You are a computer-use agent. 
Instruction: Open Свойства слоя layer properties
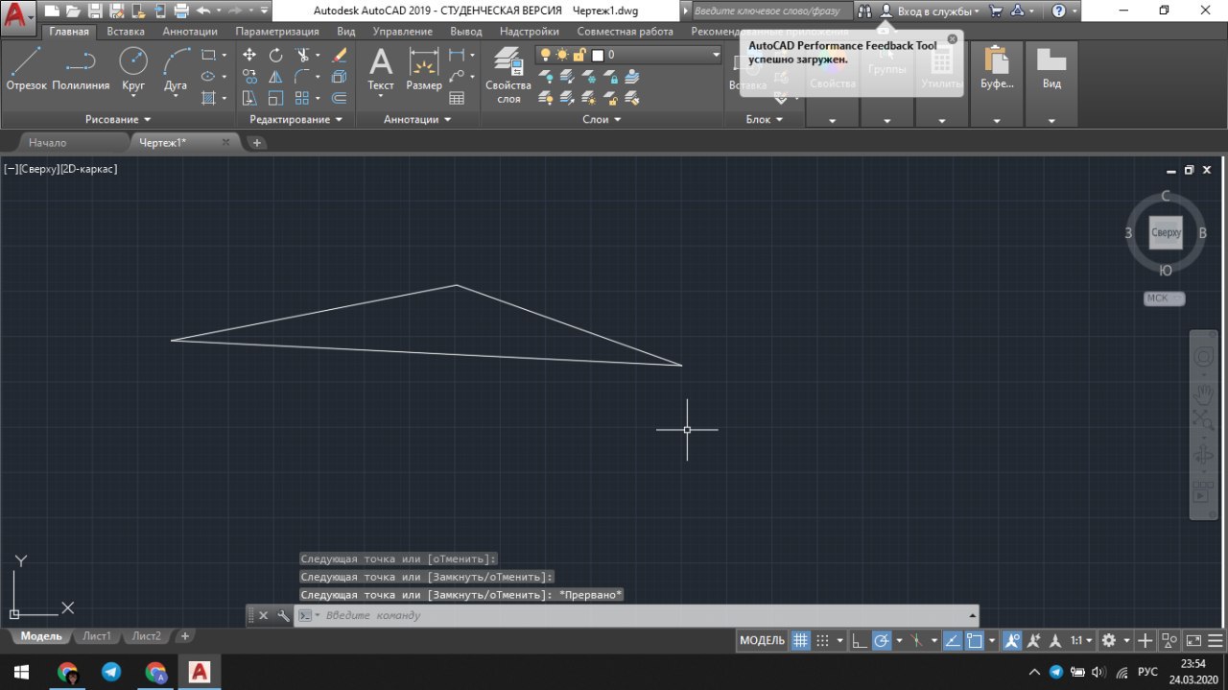click(x=508, y=75)
